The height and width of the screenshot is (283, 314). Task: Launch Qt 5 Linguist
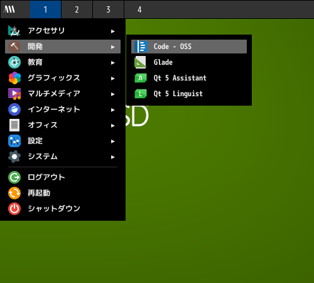[189, 94]
